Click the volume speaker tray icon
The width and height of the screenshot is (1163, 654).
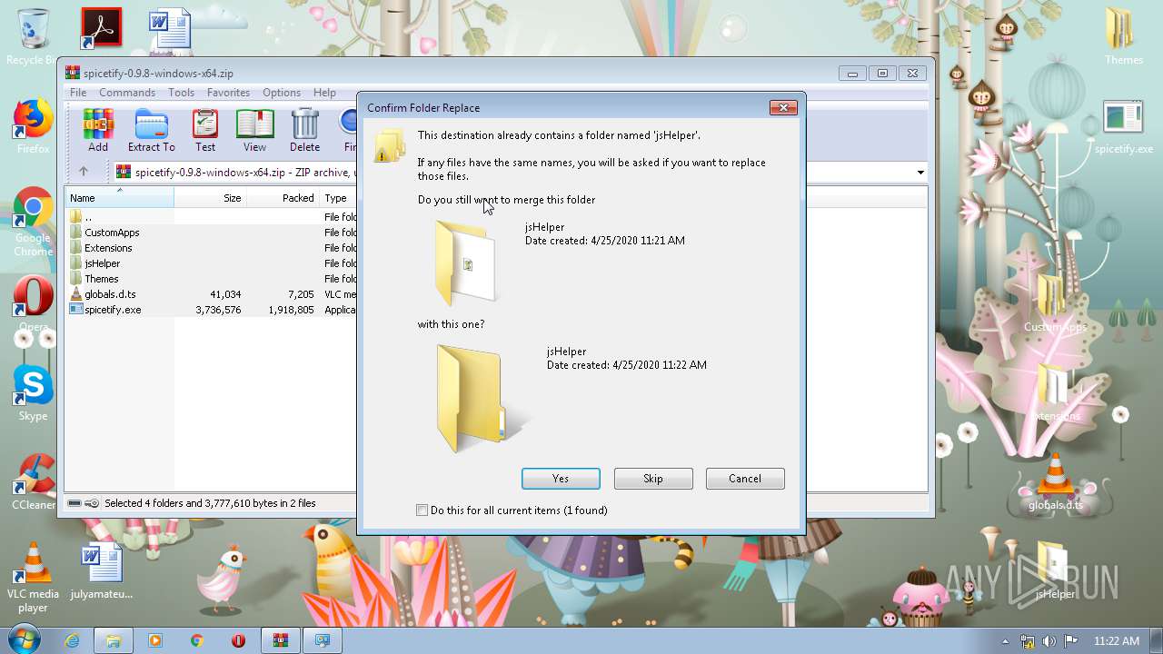(x=1049, y=641)
